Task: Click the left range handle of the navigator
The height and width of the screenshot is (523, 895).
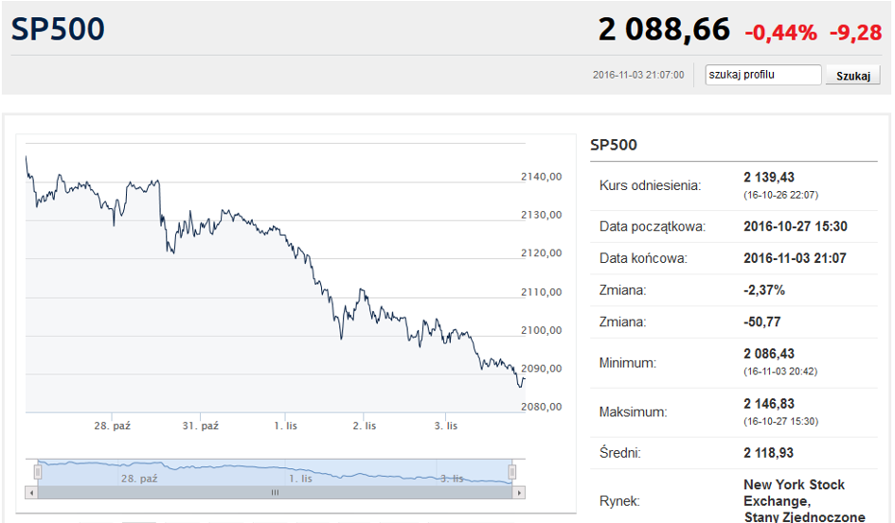Action: pyautogui.click(x=38, y=472)
